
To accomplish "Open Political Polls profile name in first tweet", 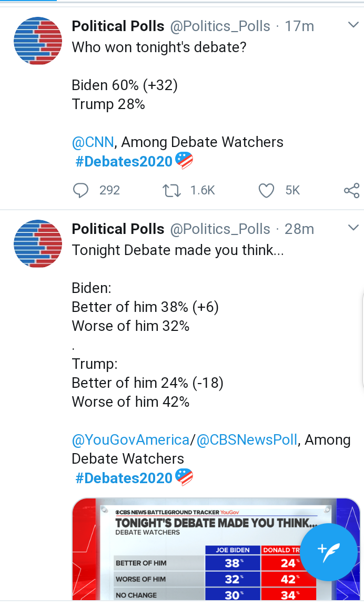I will [x=118, y=26].
